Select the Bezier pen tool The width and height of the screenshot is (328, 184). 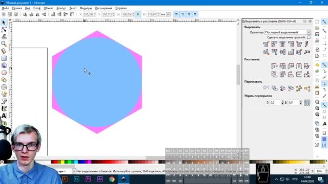(4, 101)
